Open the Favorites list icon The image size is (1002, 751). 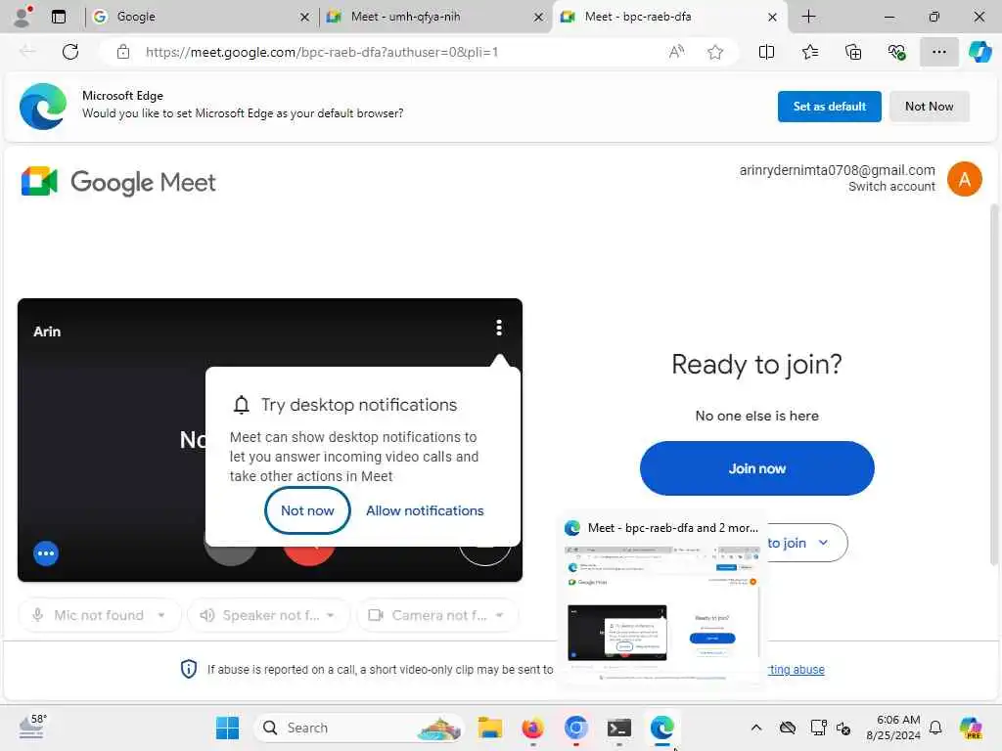point(809,52)
